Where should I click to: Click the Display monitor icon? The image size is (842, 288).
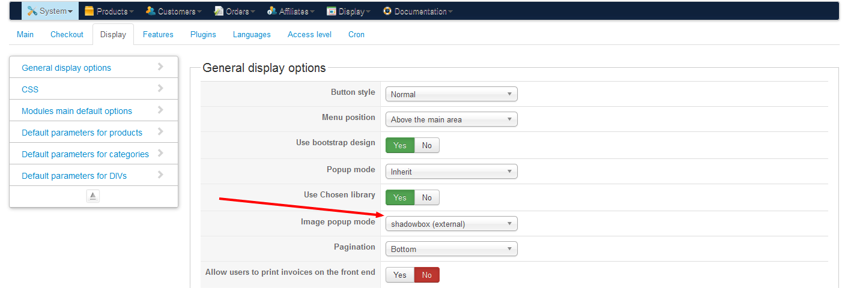pyautogui.click(x=332, y=11)
